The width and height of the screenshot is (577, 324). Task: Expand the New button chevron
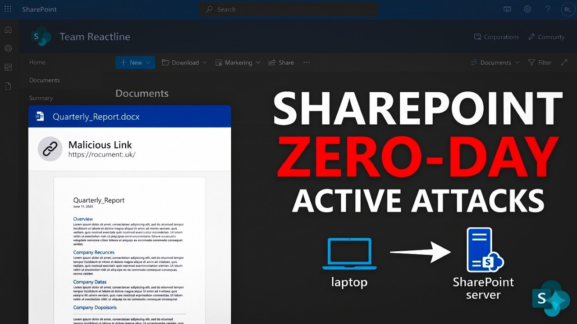[x=149, y=63]
